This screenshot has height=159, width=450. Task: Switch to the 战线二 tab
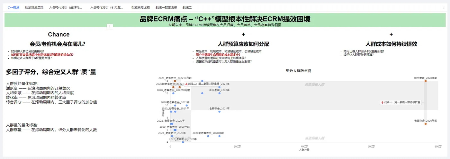tap(187, 7)
